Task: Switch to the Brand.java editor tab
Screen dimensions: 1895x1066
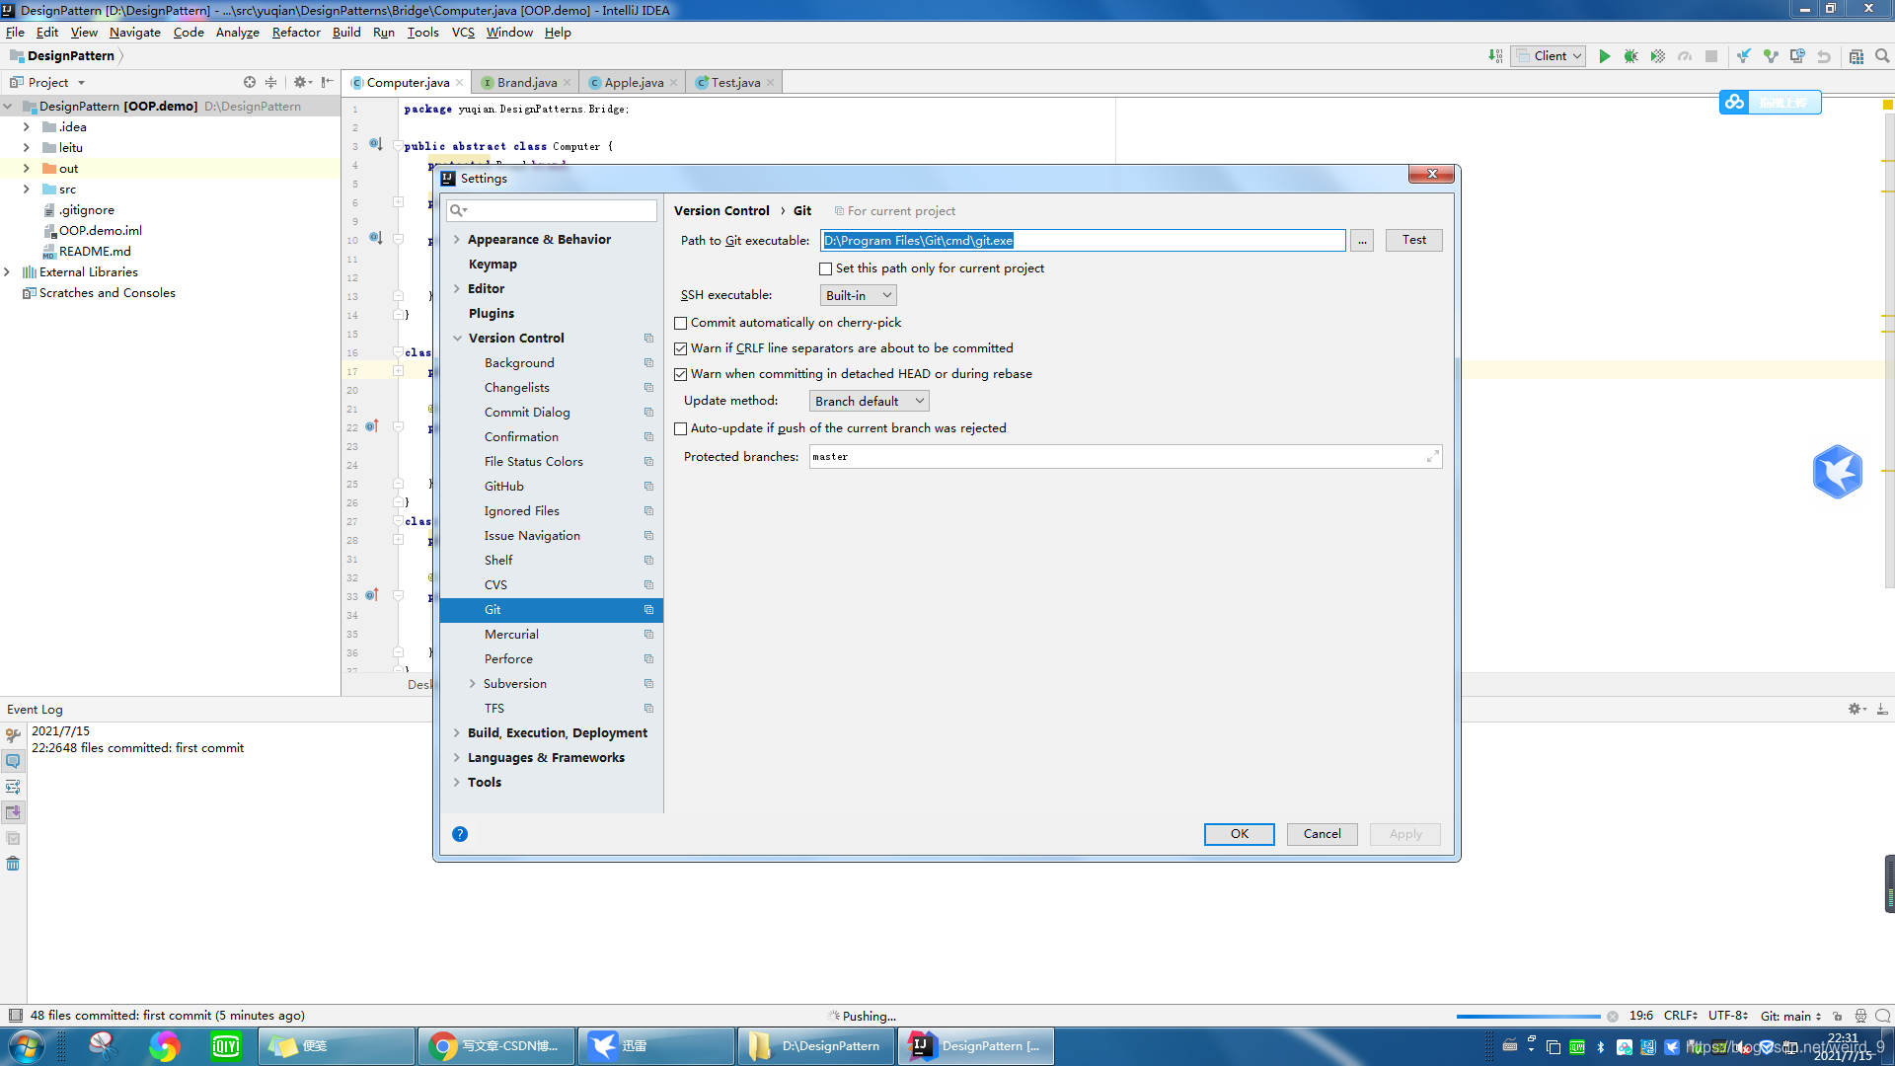Action: (x=526, y=83)
